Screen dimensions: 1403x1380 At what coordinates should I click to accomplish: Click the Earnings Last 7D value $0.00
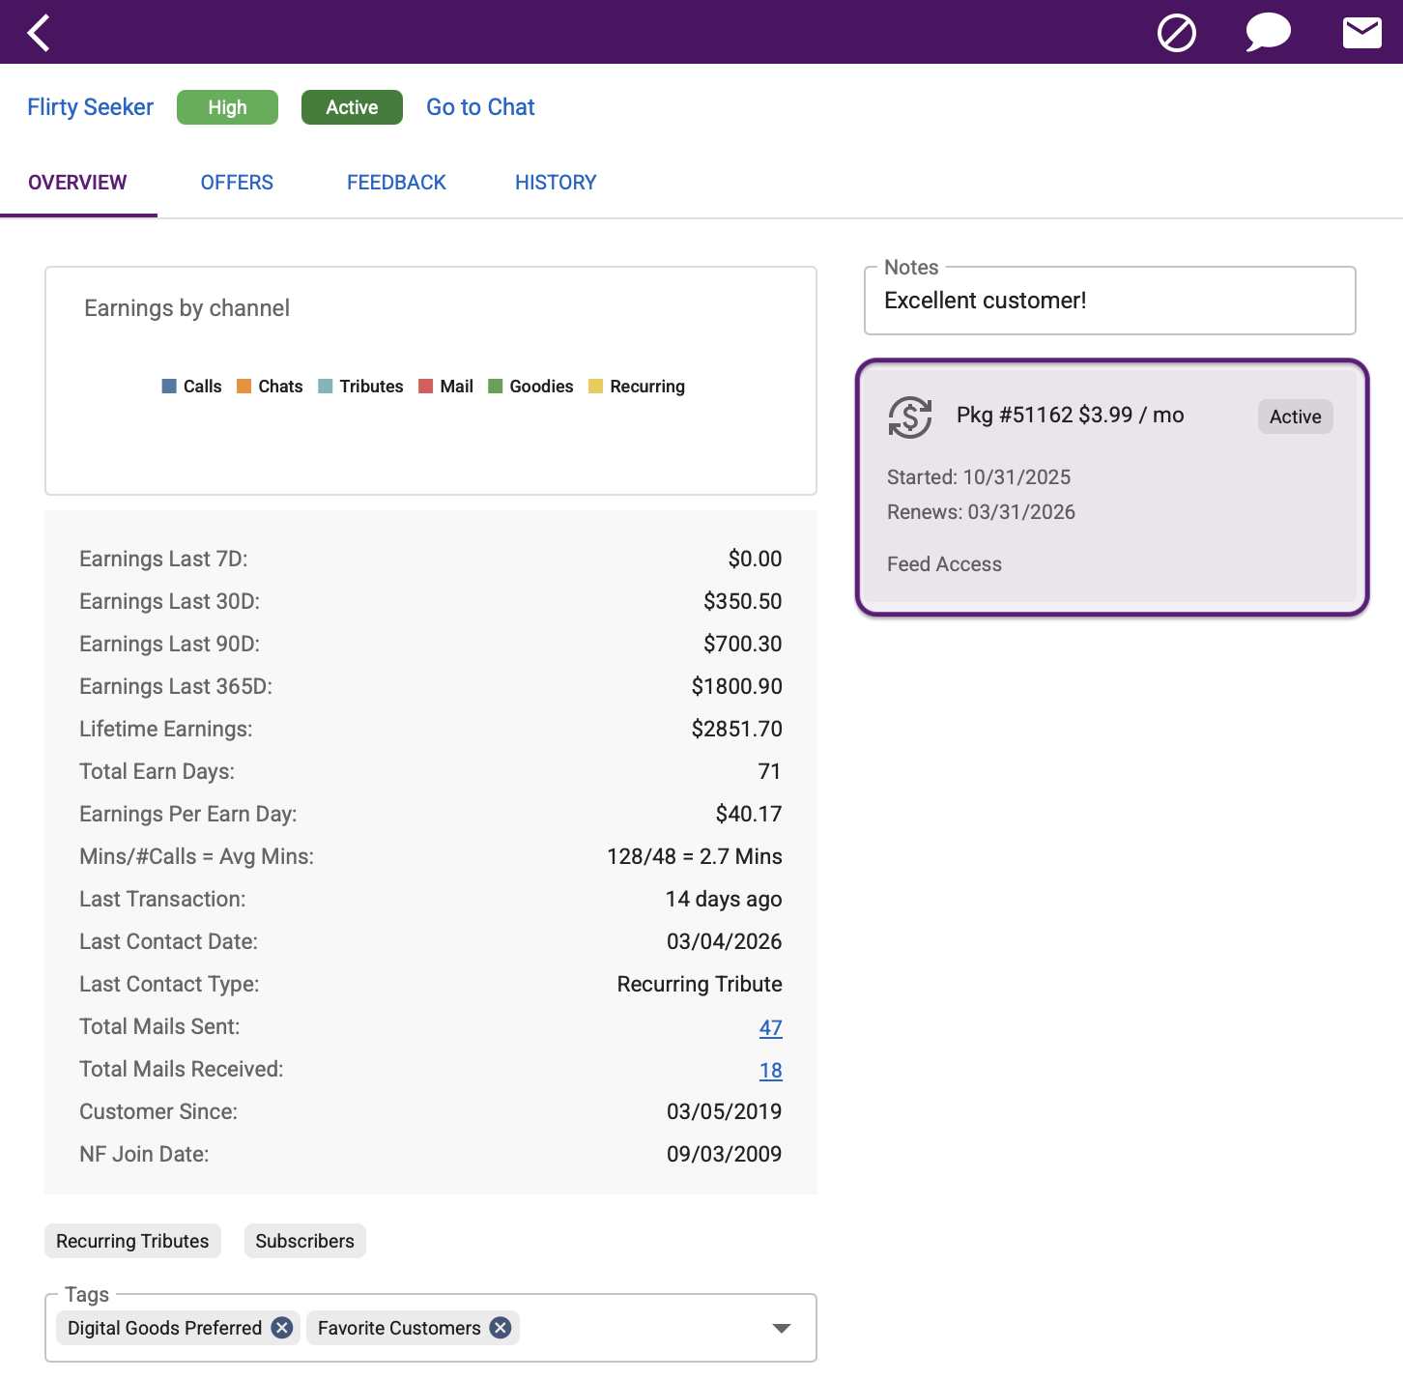755,559
